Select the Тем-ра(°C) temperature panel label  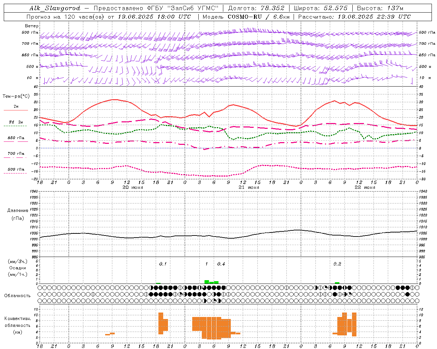coord(16,96)
